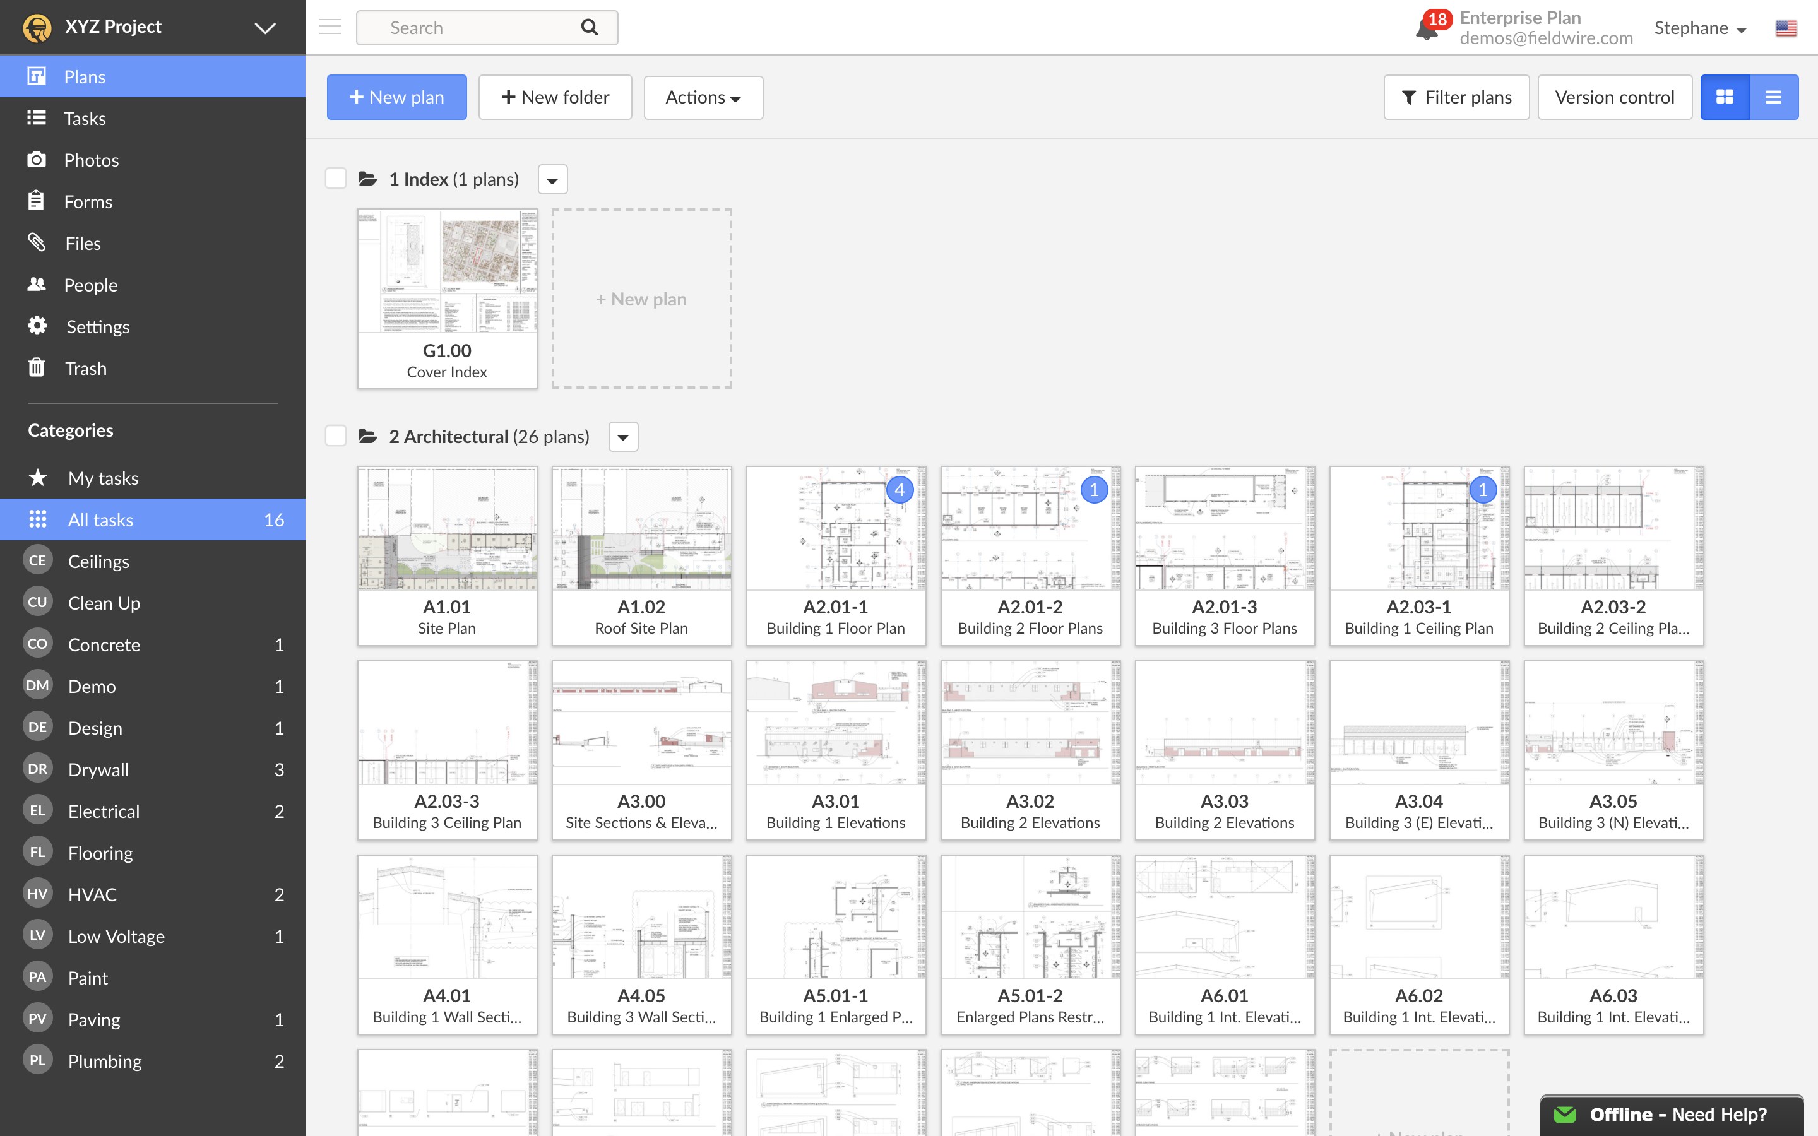Open the Photos section camera icon
The height and width of the screenshot is (1136, 1818).
(37, 159)
